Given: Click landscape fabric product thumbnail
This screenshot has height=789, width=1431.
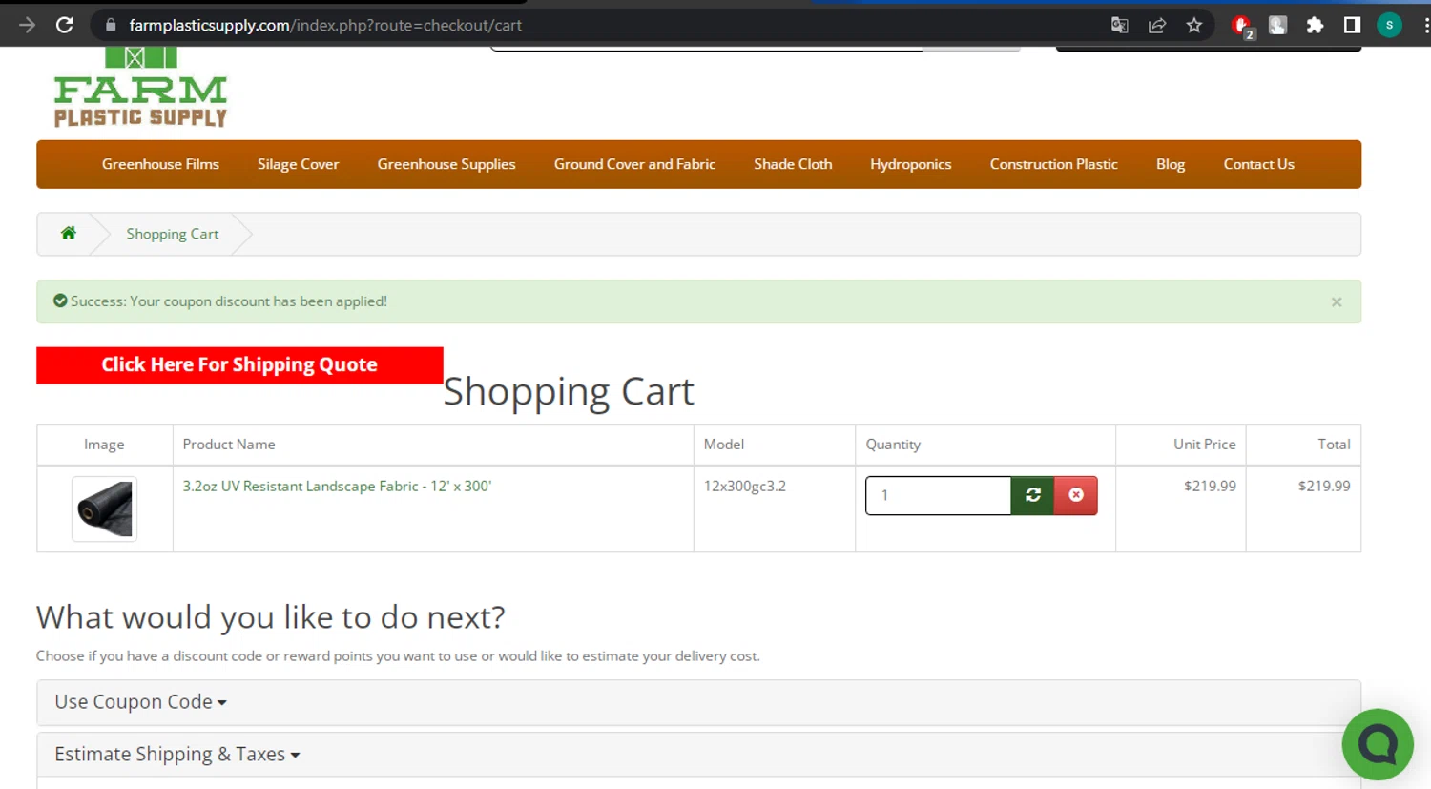Looking at the screenshot, I should click(x=104, y=509).
